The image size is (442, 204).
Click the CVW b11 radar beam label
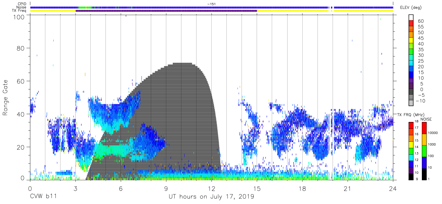pyautogui.click(x=43, y=197)
